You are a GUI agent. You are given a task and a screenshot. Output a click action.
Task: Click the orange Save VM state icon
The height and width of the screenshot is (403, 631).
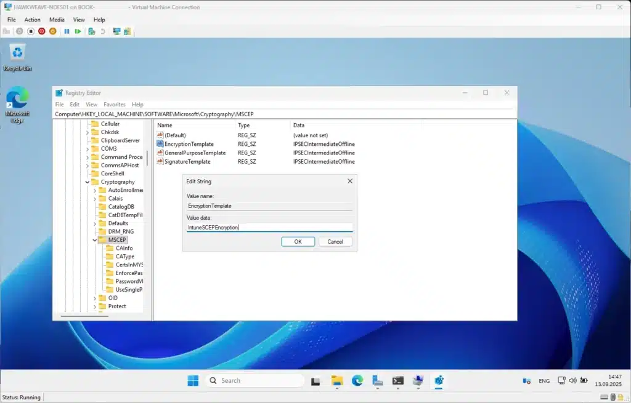click(x=52, y=31)
